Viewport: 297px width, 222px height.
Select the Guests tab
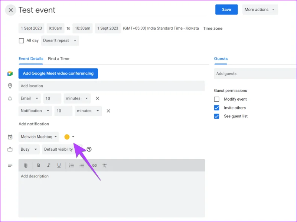pyautogui.click(x=221, y=59)
